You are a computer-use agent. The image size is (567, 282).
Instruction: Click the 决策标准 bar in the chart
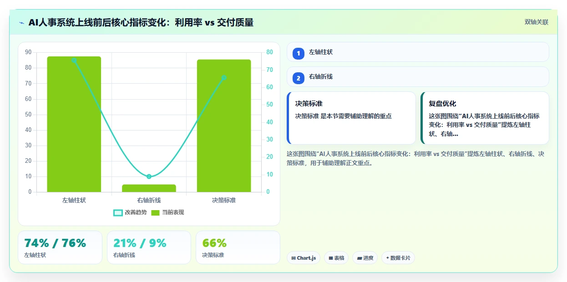click(x=224, y=126)
